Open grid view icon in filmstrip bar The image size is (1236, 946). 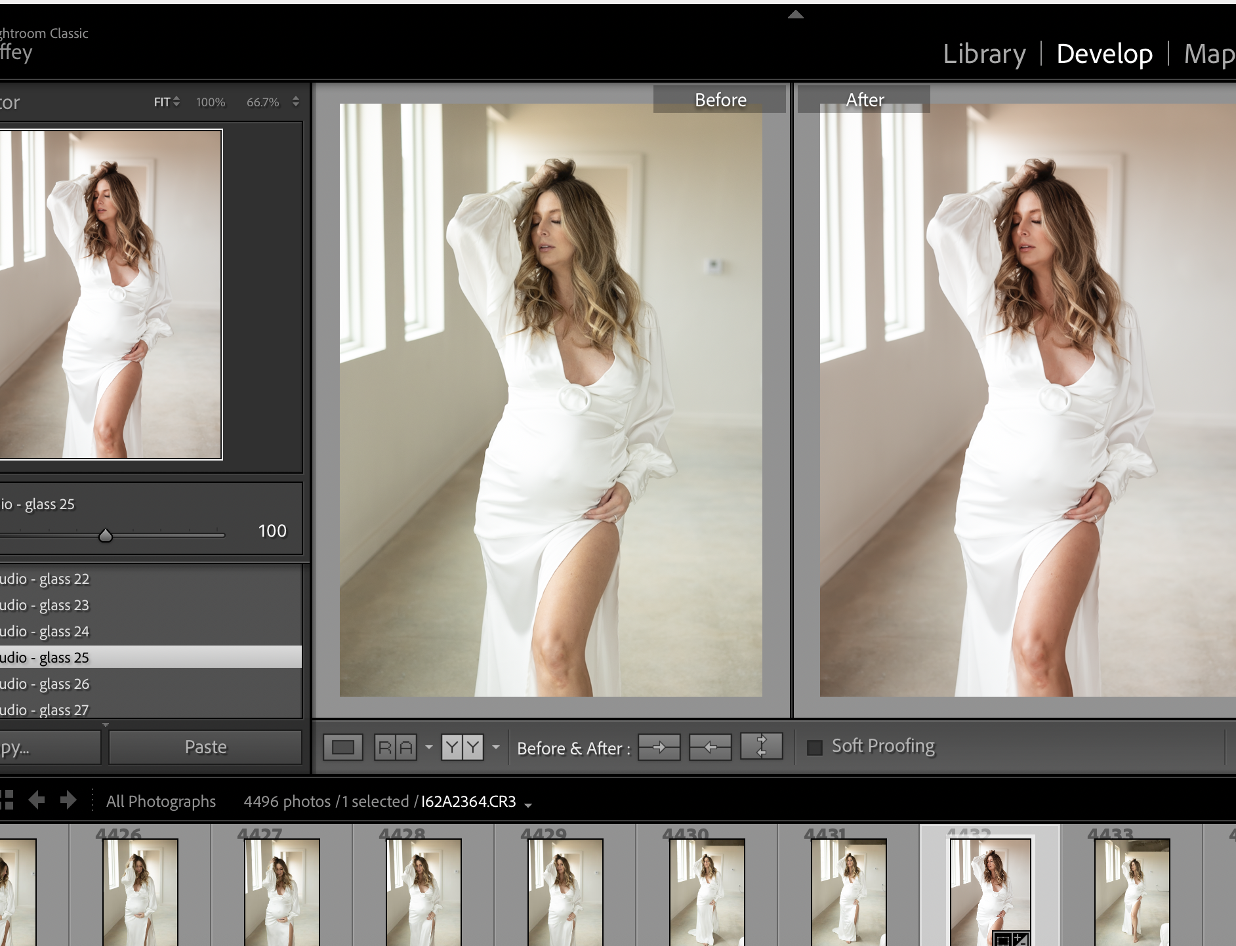[7, 800]
